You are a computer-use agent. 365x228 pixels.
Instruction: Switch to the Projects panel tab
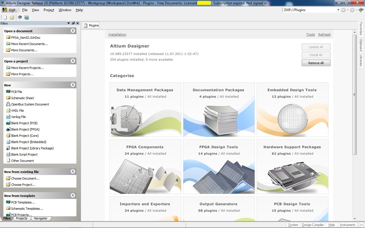tap(22, 219)
